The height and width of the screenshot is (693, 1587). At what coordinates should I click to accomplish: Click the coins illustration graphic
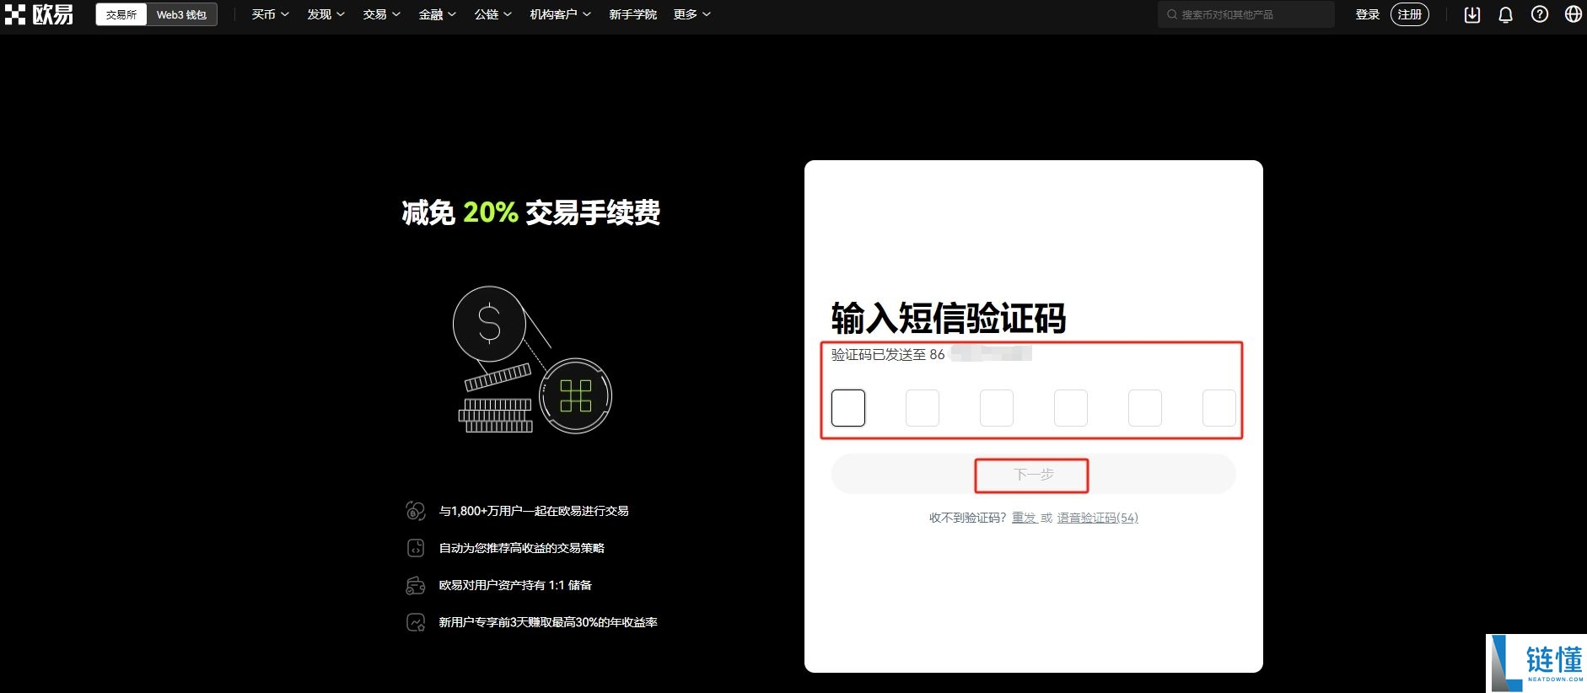(x=532, y=360)
